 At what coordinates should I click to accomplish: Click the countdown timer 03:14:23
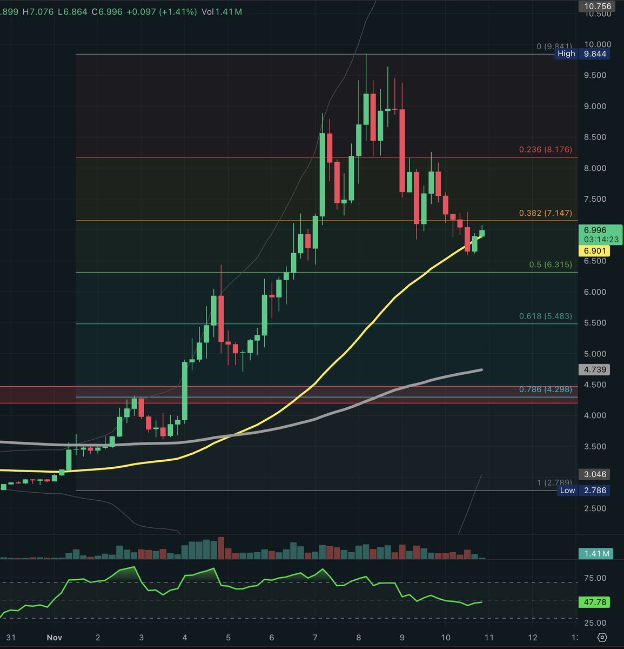click(601, 239)
